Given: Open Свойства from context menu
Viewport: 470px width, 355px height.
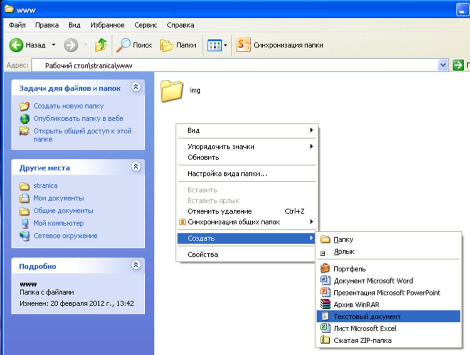Looking at the screenshot, I should point(247,254).
